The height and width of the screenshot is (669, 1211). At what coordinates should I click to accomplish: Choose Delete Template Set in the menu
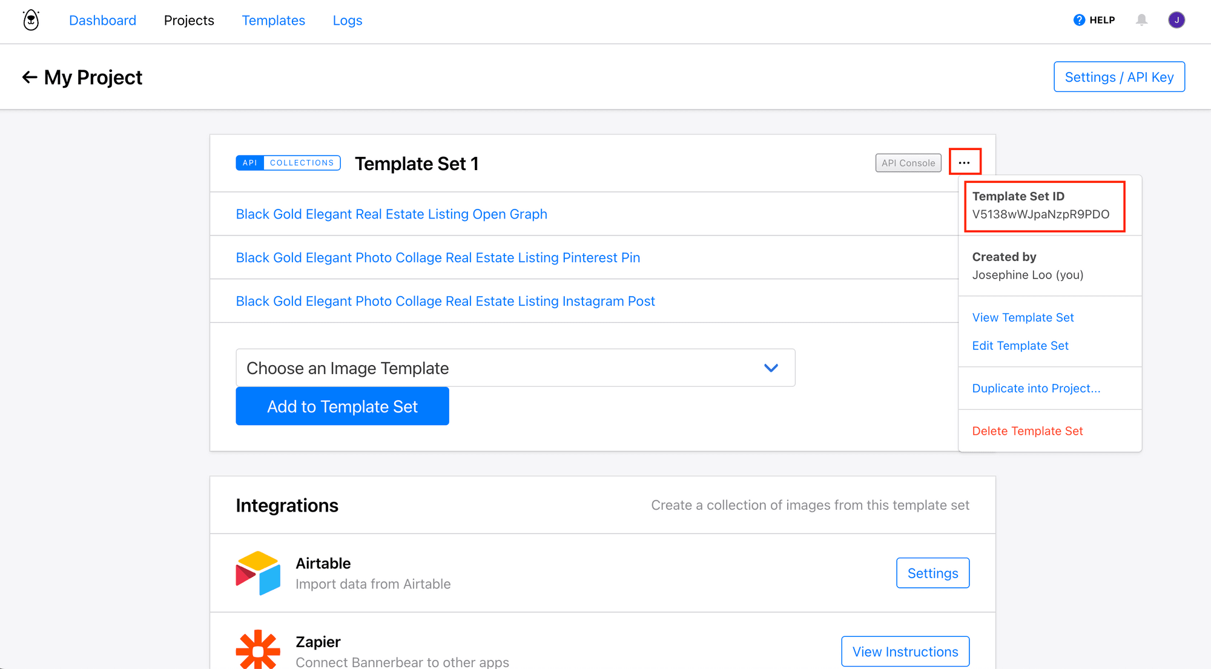(1027, 431)
